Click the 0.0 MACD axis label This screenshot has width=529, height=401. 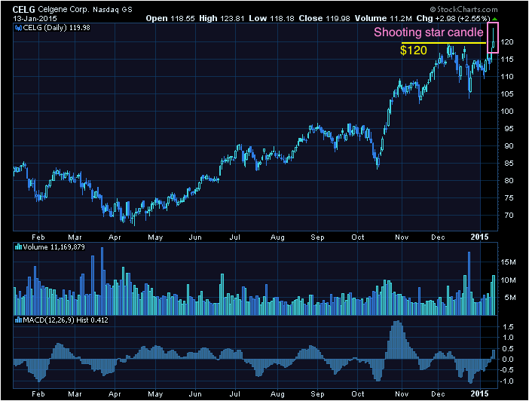pos(508,359)
